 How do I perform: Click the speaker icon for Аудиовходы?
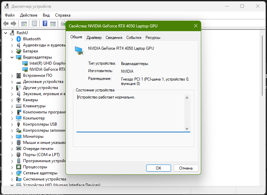pyautogui.click(x=19, y=45)
